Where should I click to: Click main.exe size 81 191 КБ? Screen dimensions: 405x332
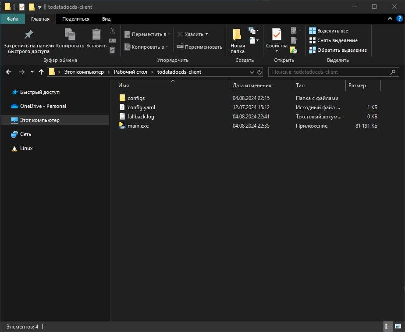coord(366,126)
